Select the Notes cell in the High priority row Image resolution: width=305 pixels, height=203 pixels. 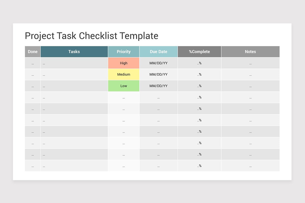[250, 63]
